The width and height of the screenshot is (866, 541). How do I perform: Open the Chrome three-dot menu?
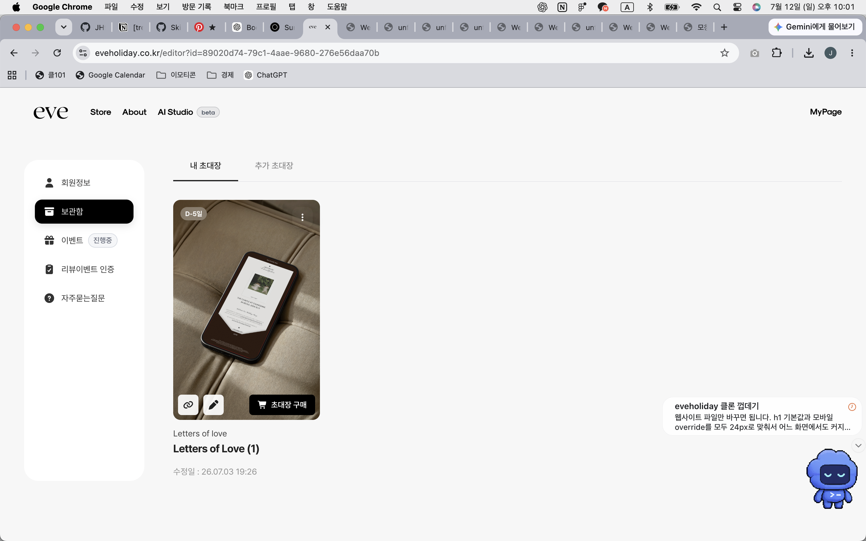852,53
